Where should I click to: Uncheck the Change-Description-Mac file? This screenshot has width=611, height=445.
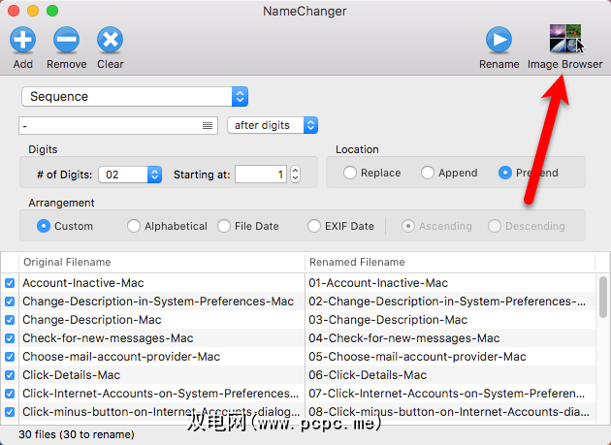click(10, 320)
